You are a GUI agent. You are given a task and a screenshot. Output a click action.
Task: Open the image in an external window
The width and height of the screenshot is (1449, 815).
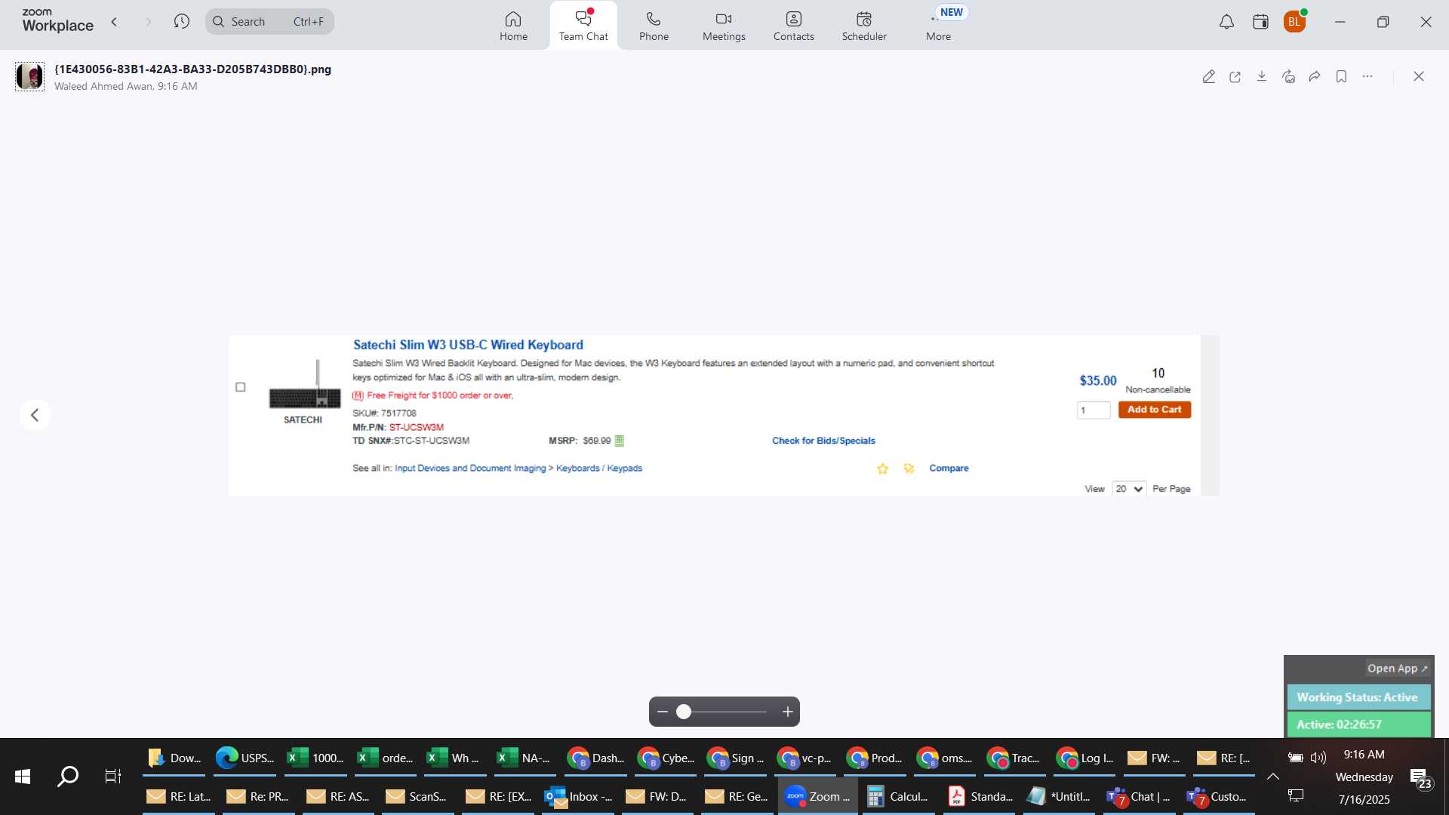point(1235,76)
